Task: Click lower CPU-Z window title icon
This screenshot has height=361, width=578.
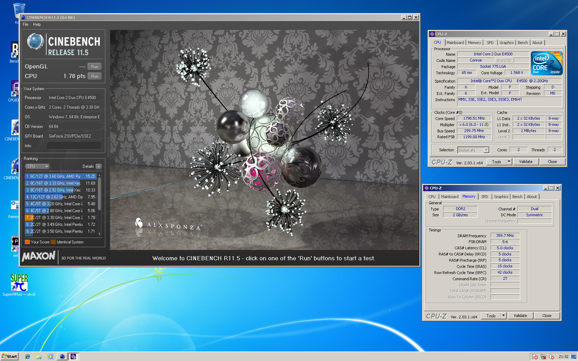Action: [427, 188]
